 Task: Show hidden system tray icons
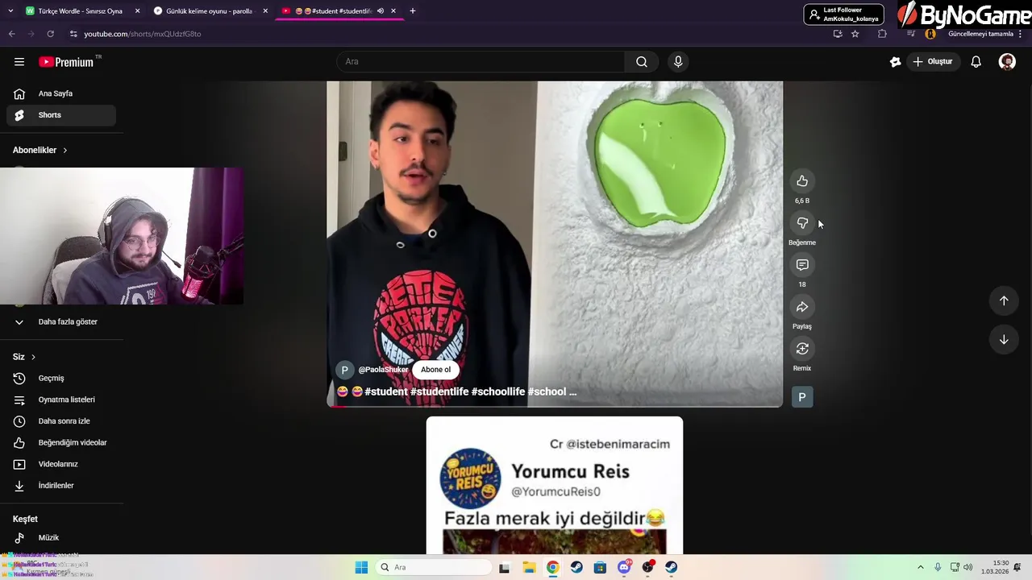[921, 567]
